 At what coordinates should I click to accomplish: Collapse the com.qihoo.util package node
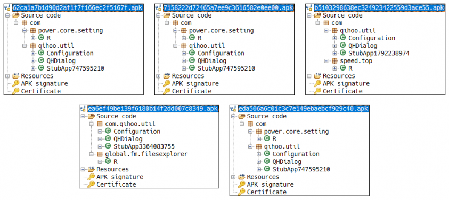coord(92,124)
